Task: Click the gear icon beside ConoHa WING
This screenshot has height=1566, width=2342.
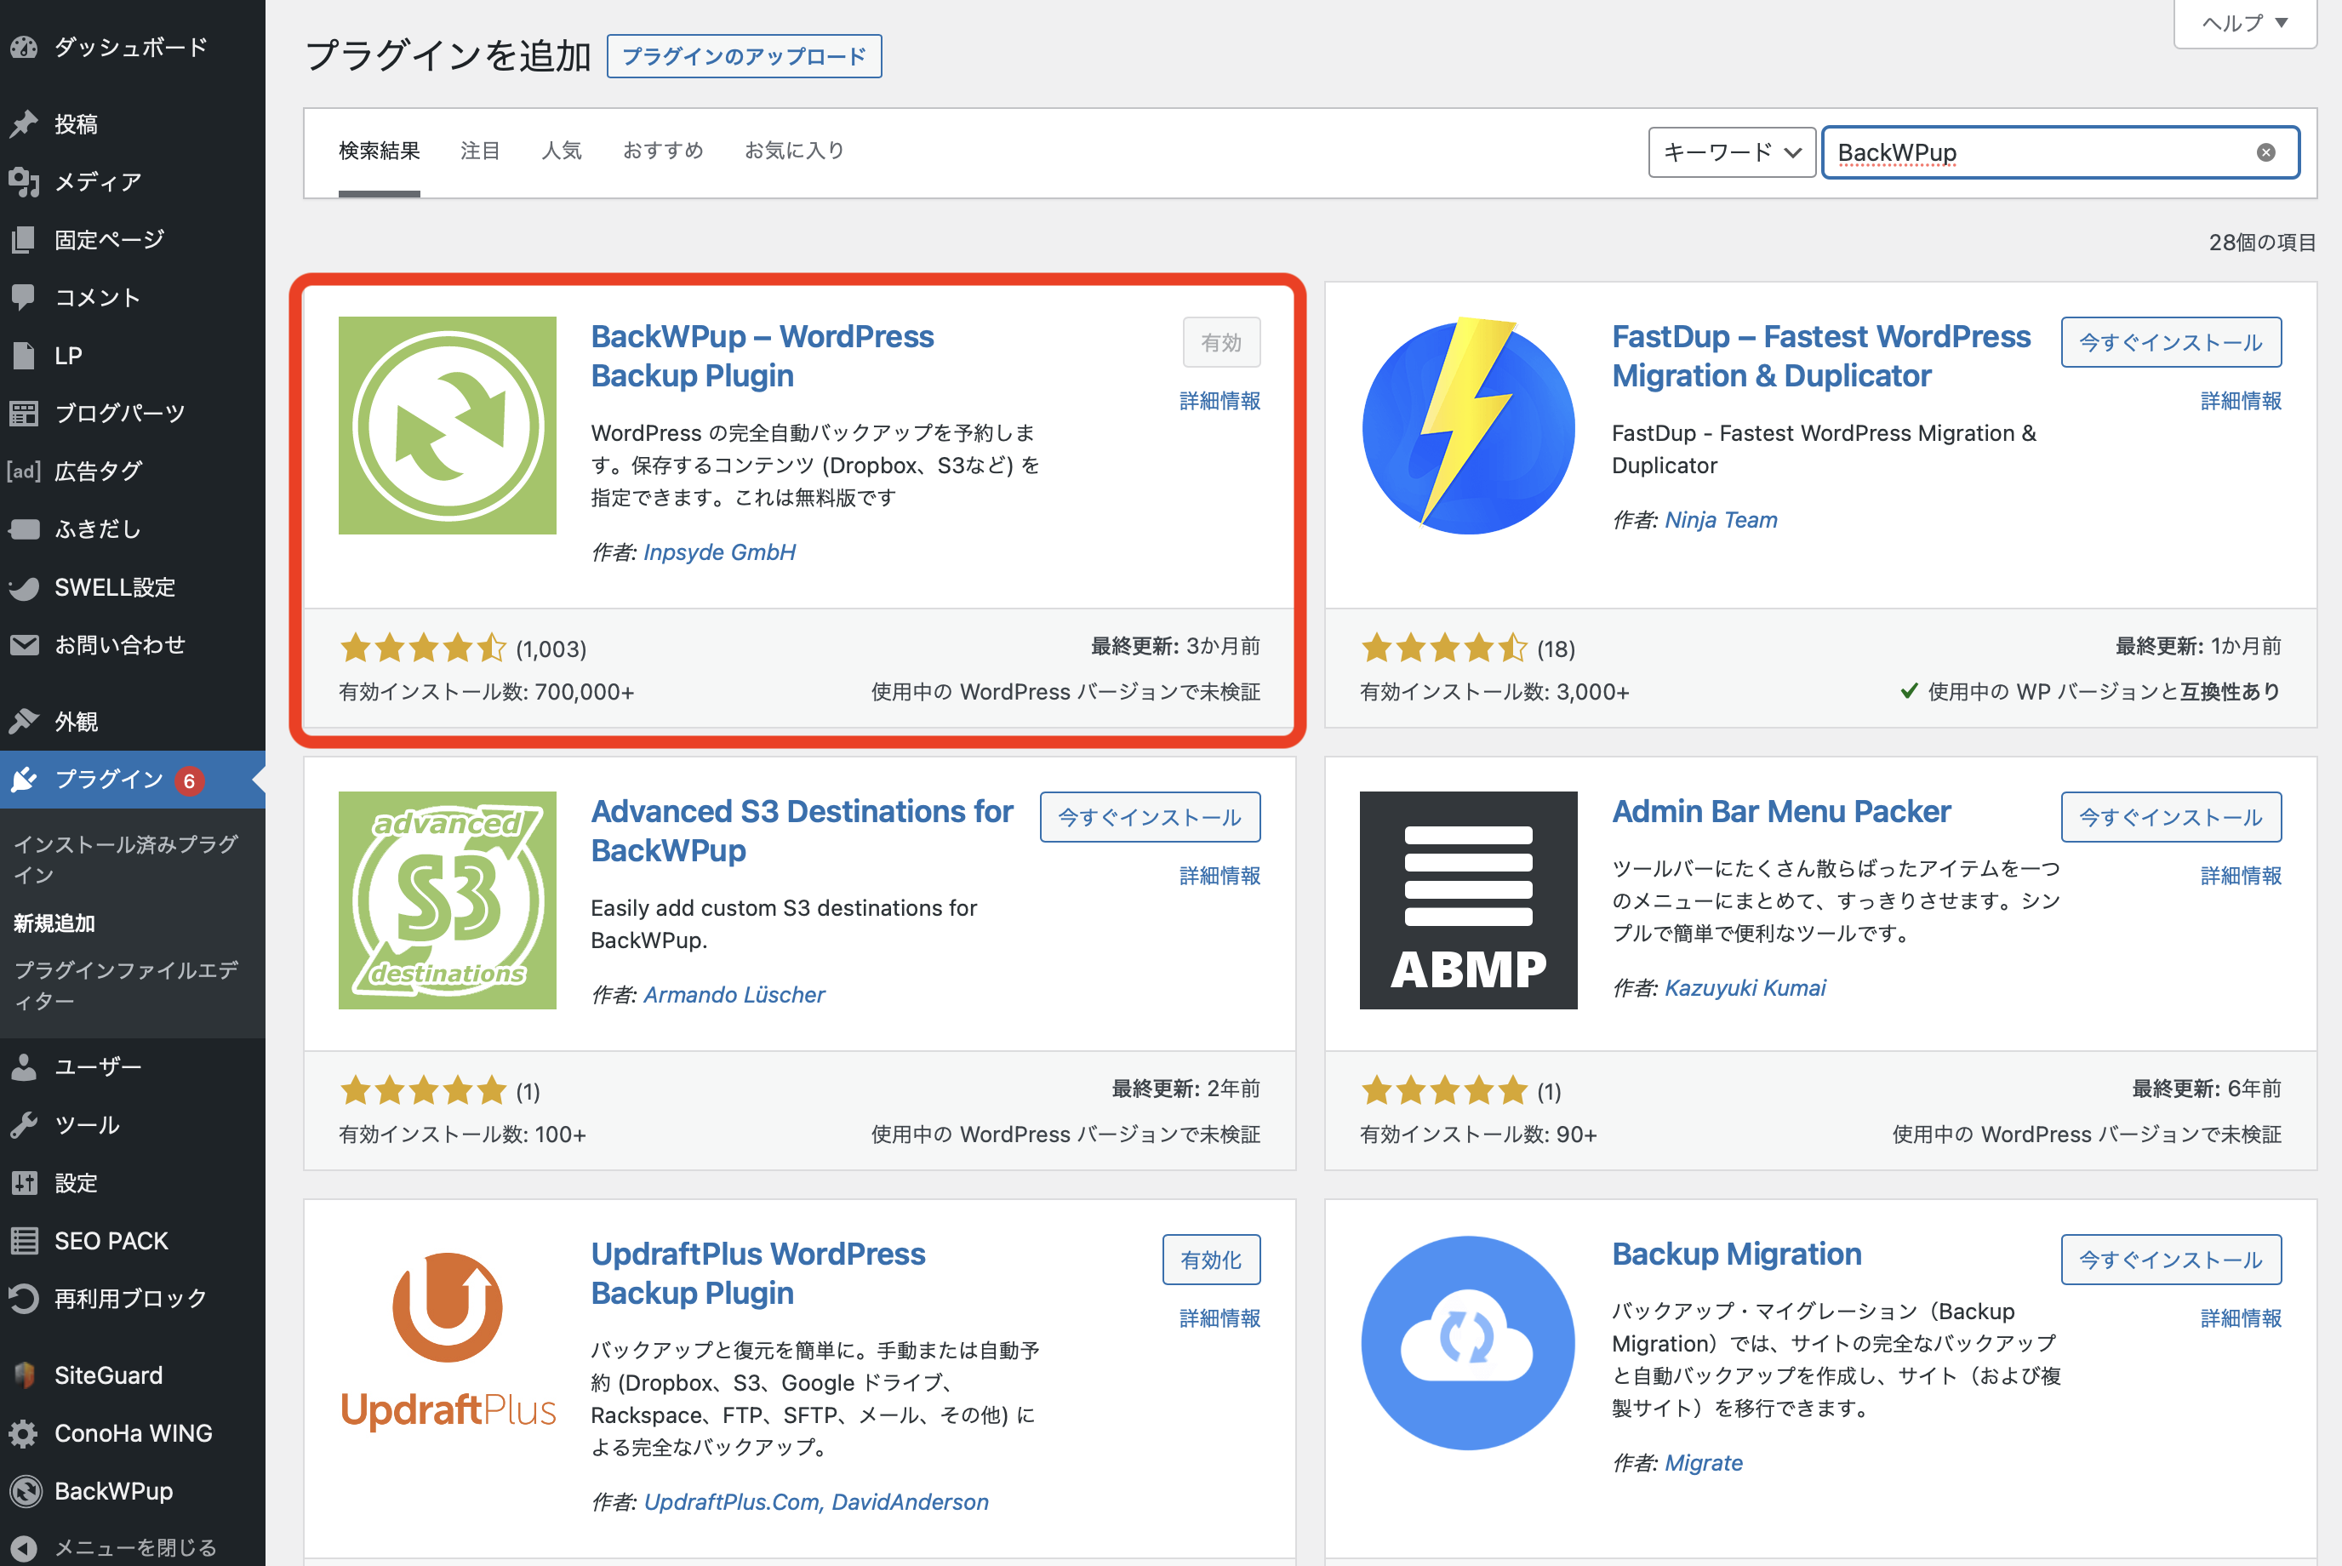Action: coord(24,1433)
